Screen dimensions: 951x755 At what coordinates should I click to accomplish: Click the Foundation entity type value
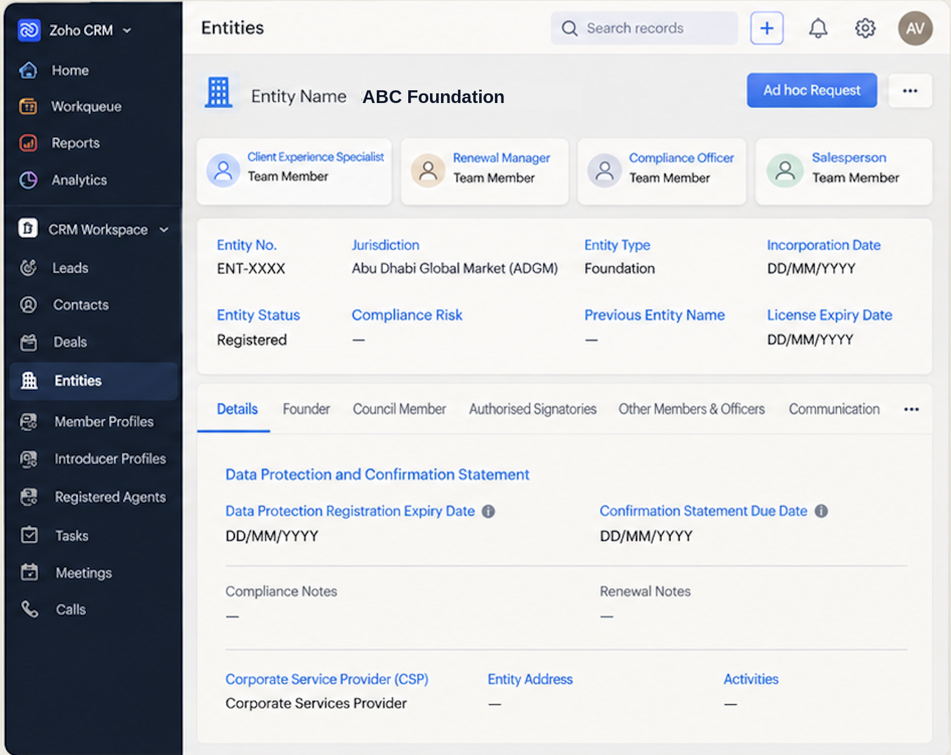pyautogui.click(x=620, y=268)
